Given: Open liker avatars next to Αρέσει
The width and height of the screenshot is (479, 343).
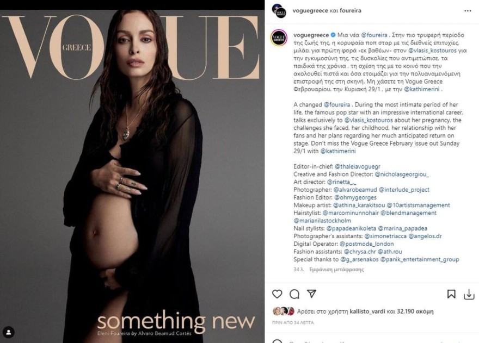Looking at the screenshot, I should [x=284, y=311].
